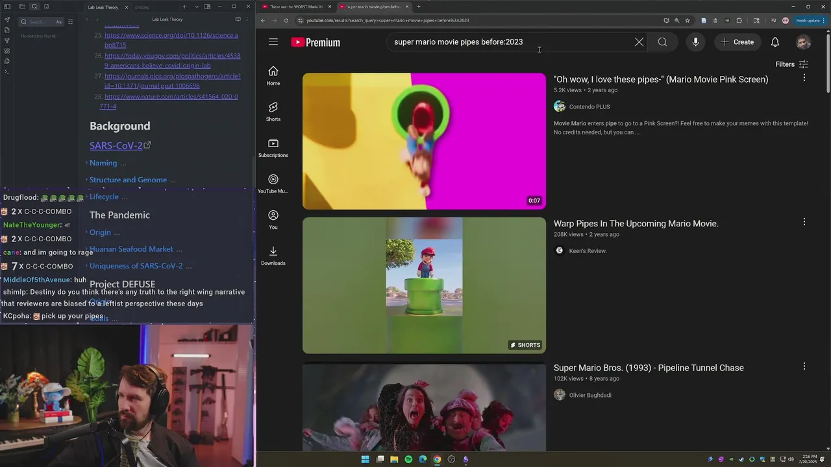Open Spotify from the taskbar

(x=408, y=459)
